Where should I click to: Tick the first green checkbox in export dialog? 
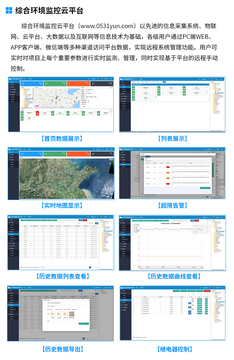pyautogui.click(x=48, y=309)
